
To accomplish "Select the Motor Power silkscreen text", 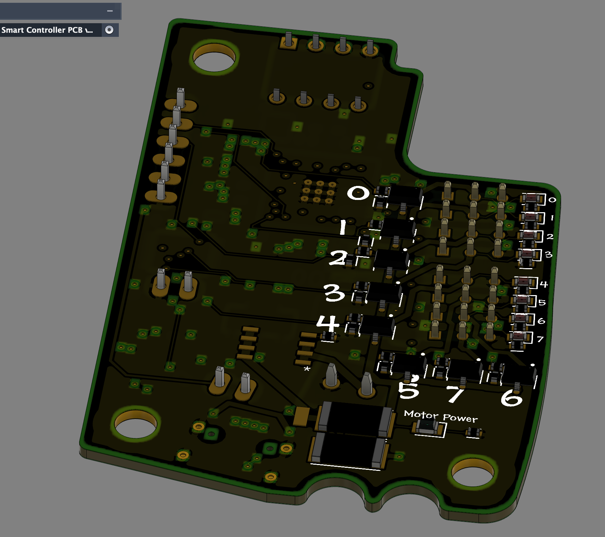I will (441, 416).
